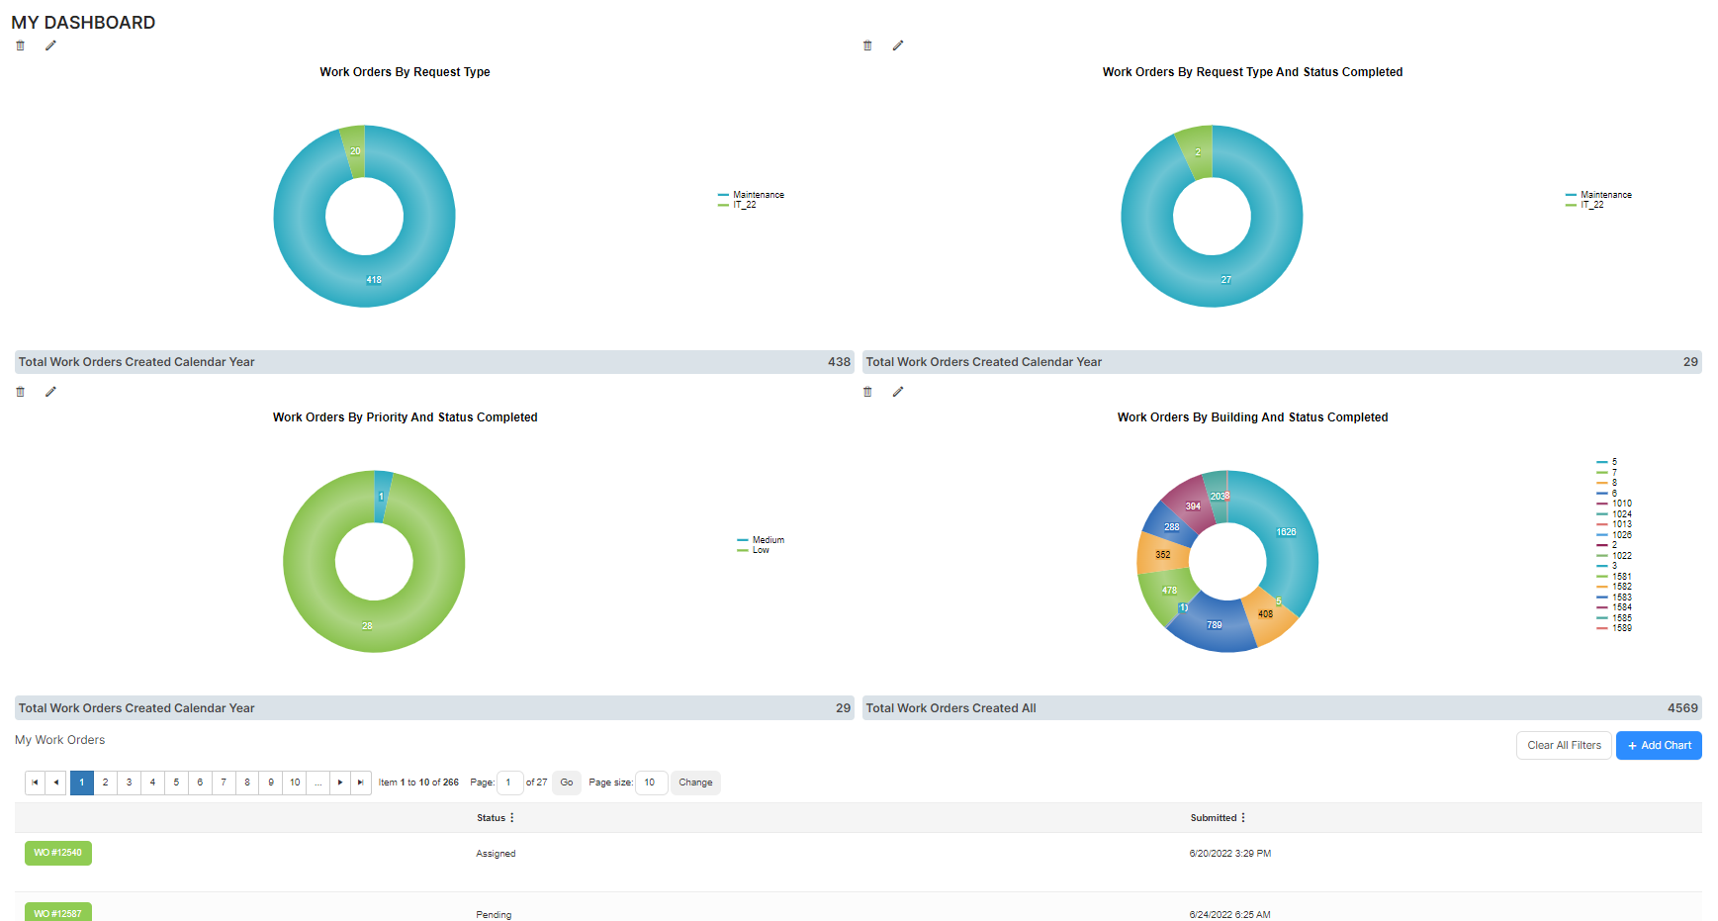Image resolution: width=1718 pixels, height=921 pixels.
Task: Open the pencil edit icon above the Completed status chart
Action: (898, 45)
